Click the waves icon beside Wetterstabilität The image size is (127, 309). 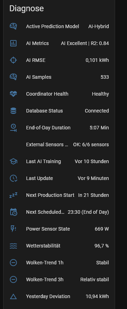[13, 246]
